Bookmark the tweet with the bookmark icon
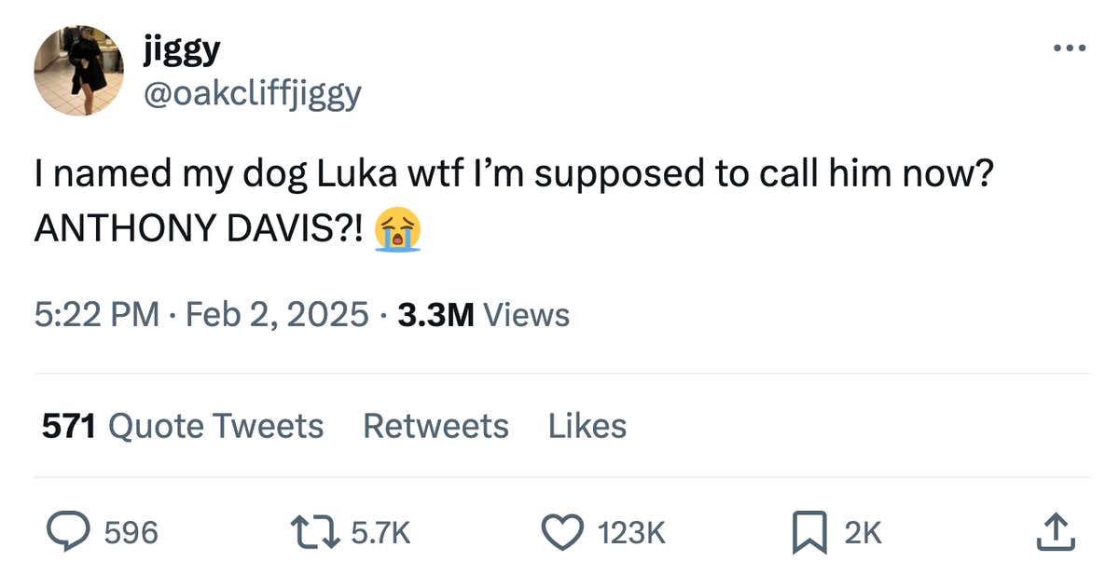 coord(811,532)
